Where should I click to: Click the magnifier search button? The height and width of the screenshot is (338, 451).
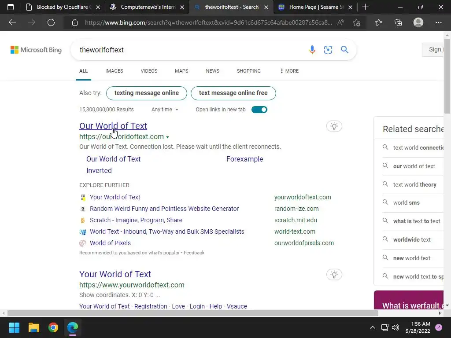pyautogui.click(x=344, y=50)
